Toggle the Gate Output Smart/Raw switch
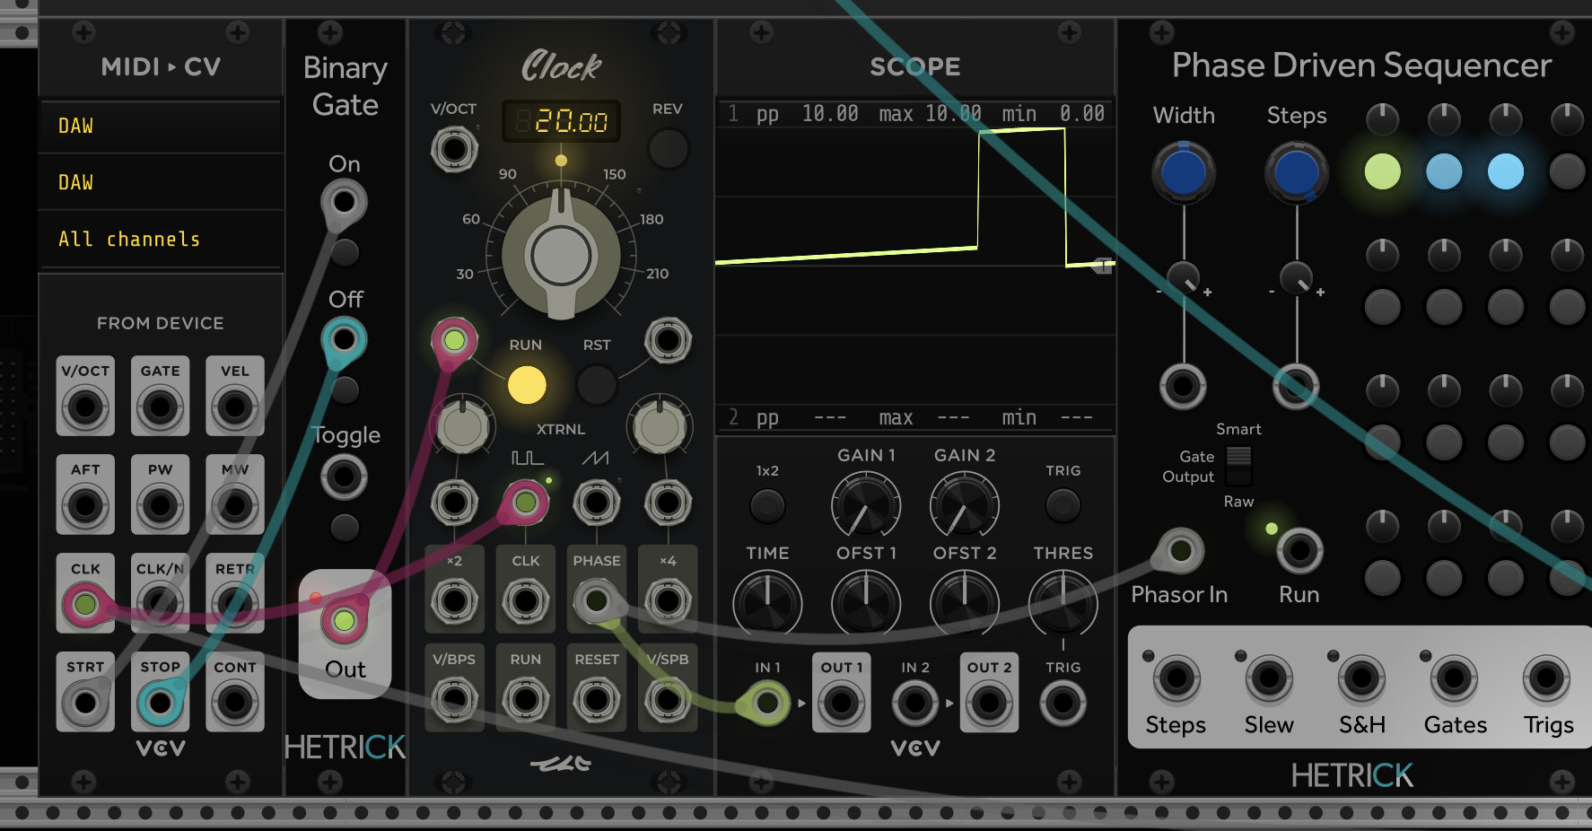This screenshot has height=831, width=1592. [x=1238, y=465]
